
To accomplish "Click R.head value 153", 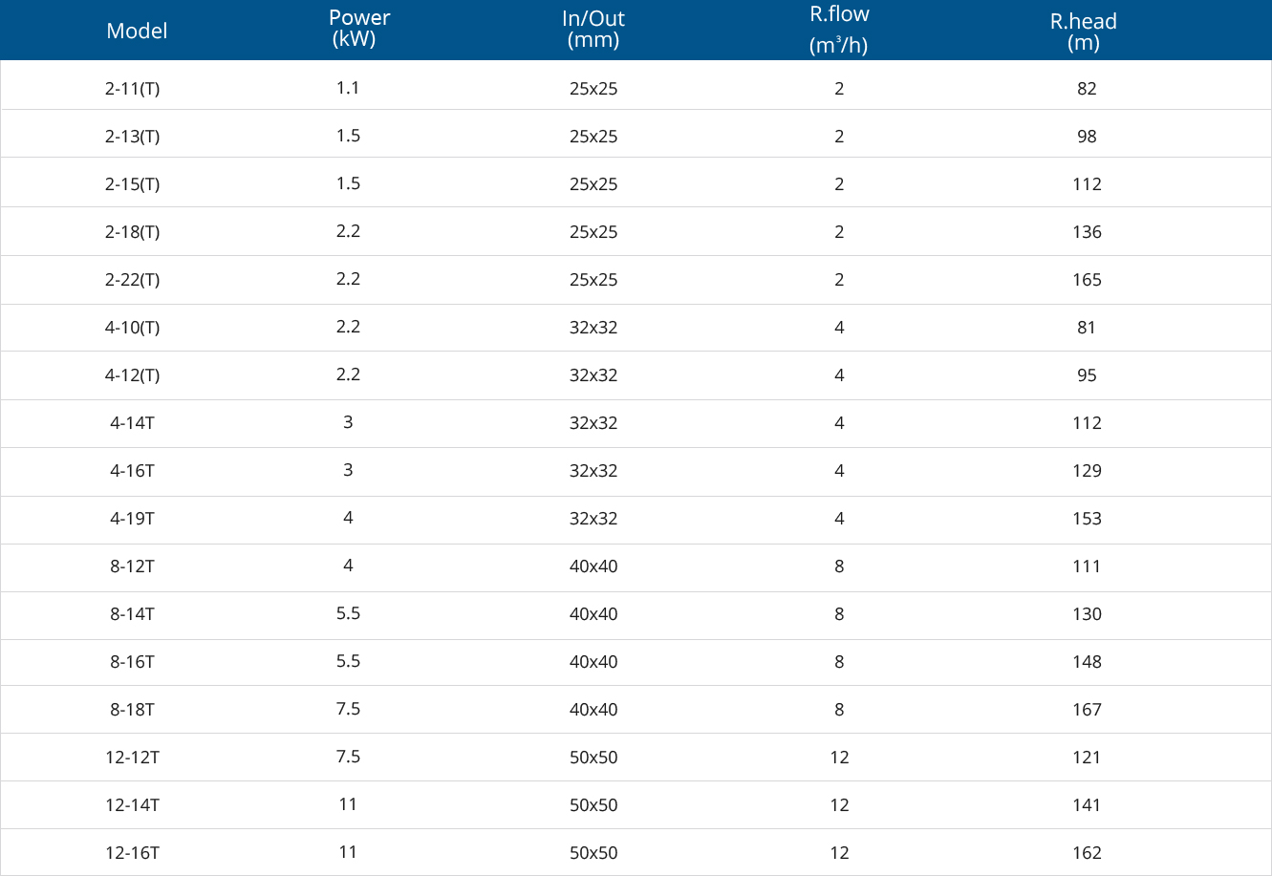I will [x=1087, y=519].
